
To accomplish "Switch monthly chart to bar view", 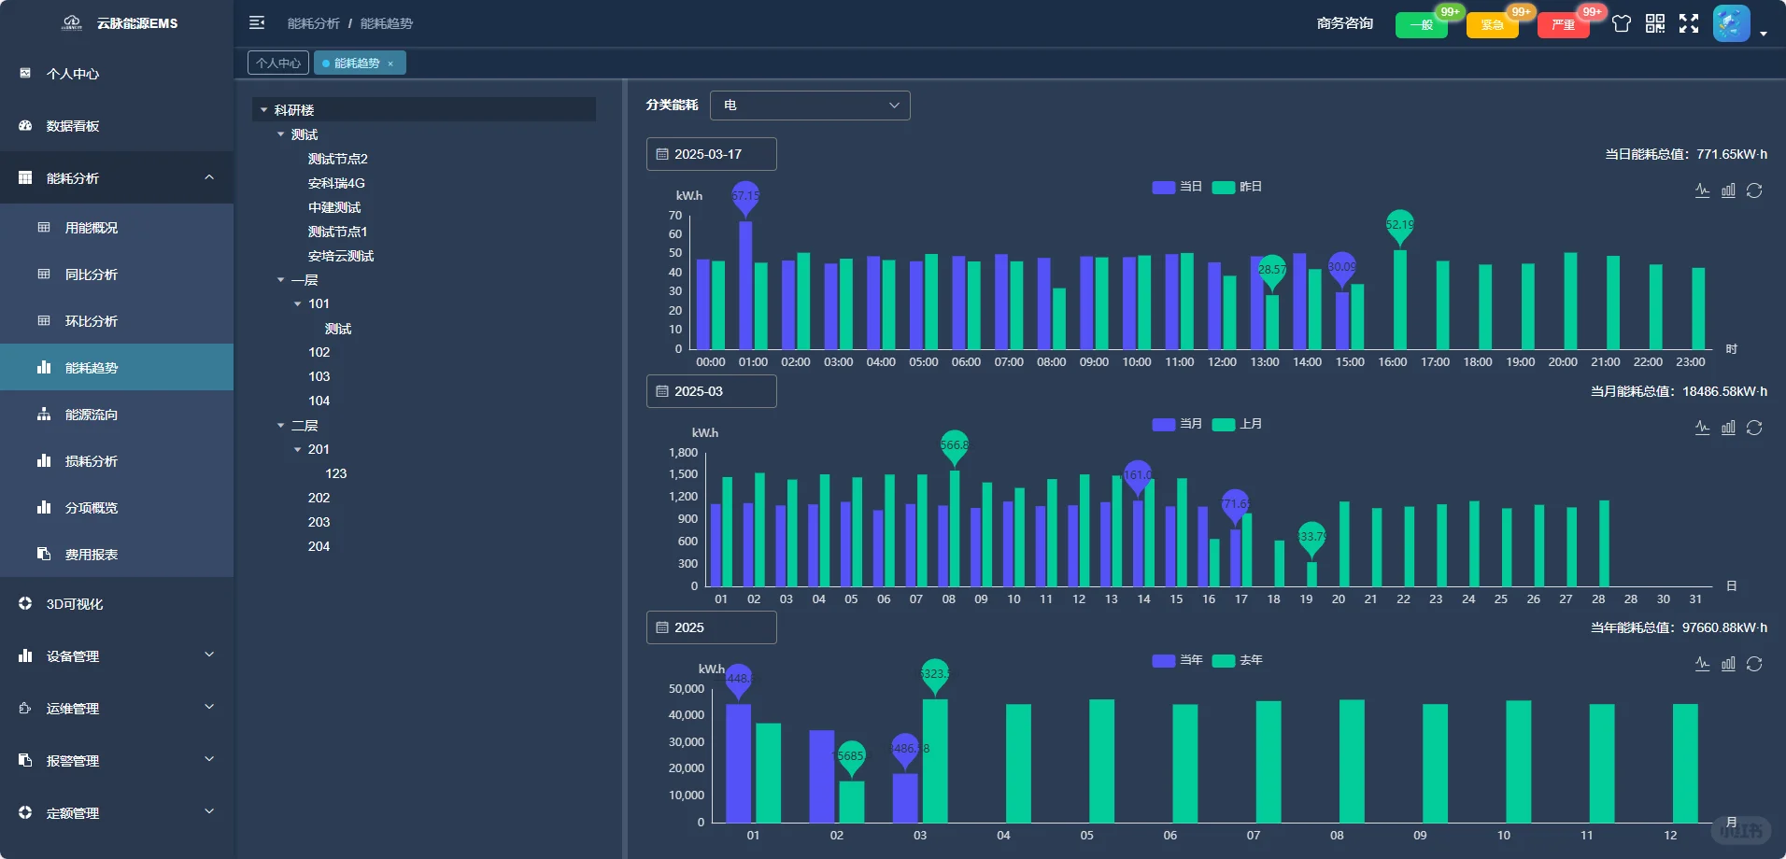I will coord(1728,428).
